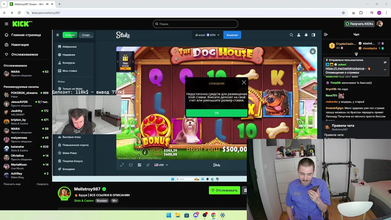Open "Блэкджек" category
Viewport: 391px width, 220px height.
click(x=67, y=169)
